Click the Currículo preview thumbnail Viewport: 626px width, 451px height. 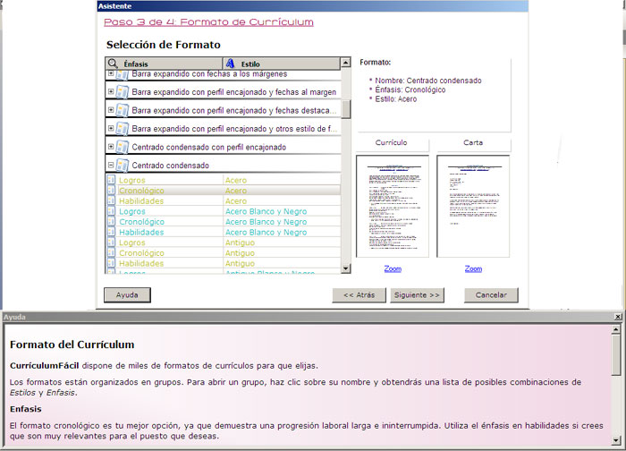point(392,206)
